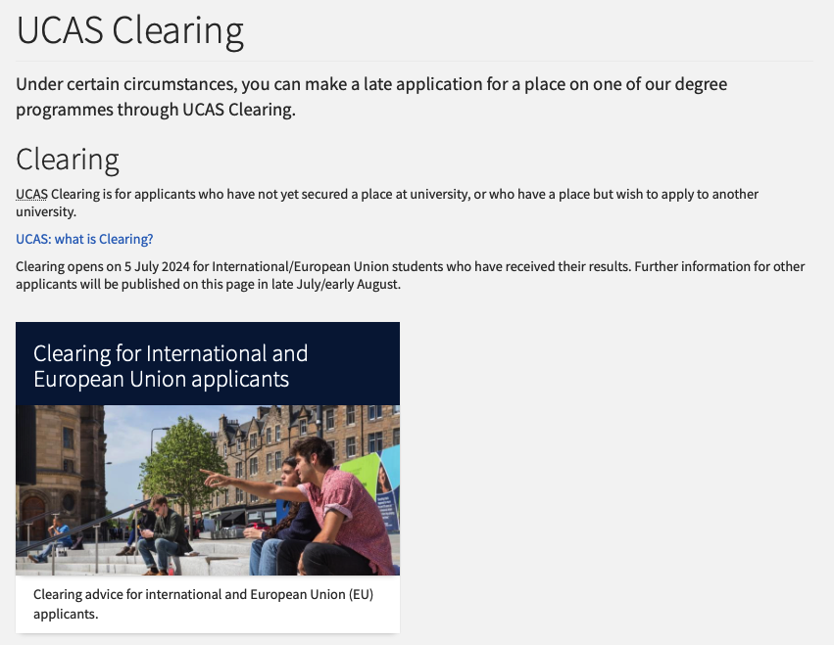834x645 pixels.
Task: Click the blue banner at photo's right edge
Action: [388, 489]
